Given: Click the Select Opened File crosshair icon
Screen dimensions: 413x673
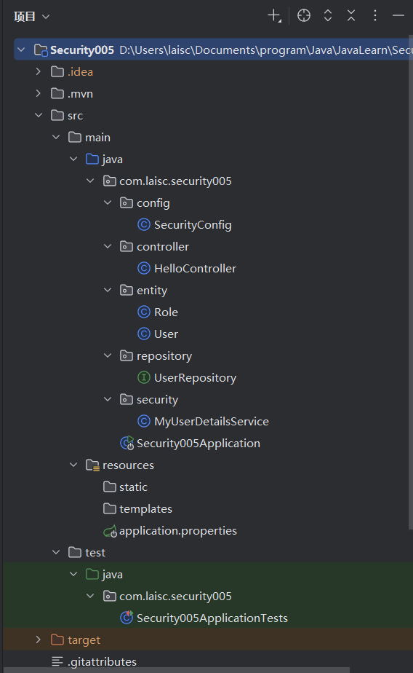Looking at the screenshot, I should click(x=304, y=16).
